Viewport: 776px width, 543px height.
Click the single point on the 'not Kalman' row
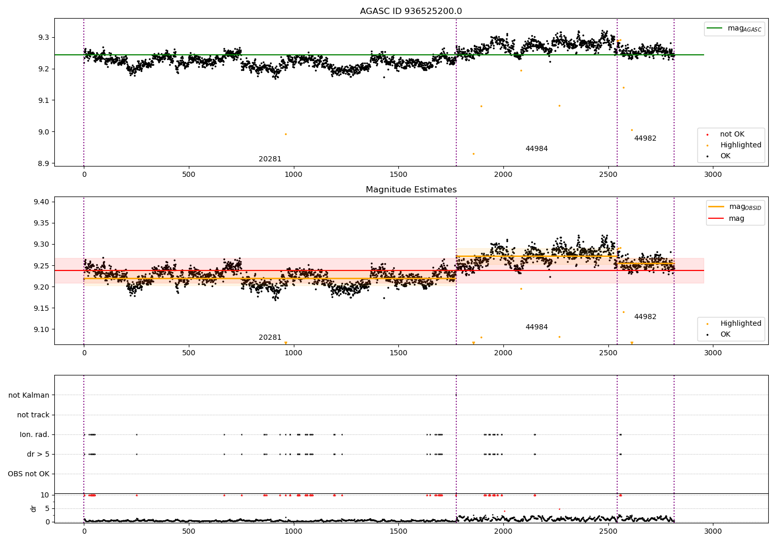(x=456, y=395)
